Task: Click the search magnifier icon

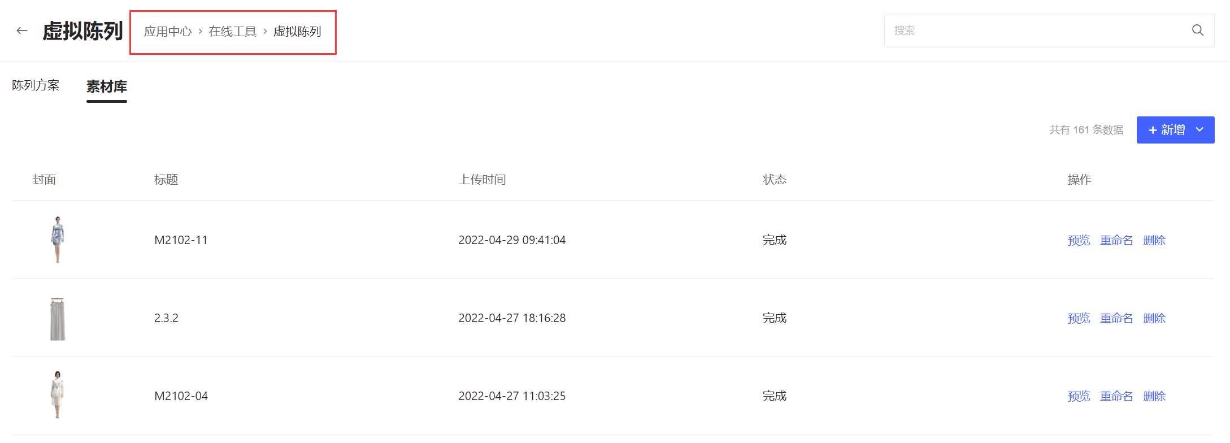Action: 1197,31
